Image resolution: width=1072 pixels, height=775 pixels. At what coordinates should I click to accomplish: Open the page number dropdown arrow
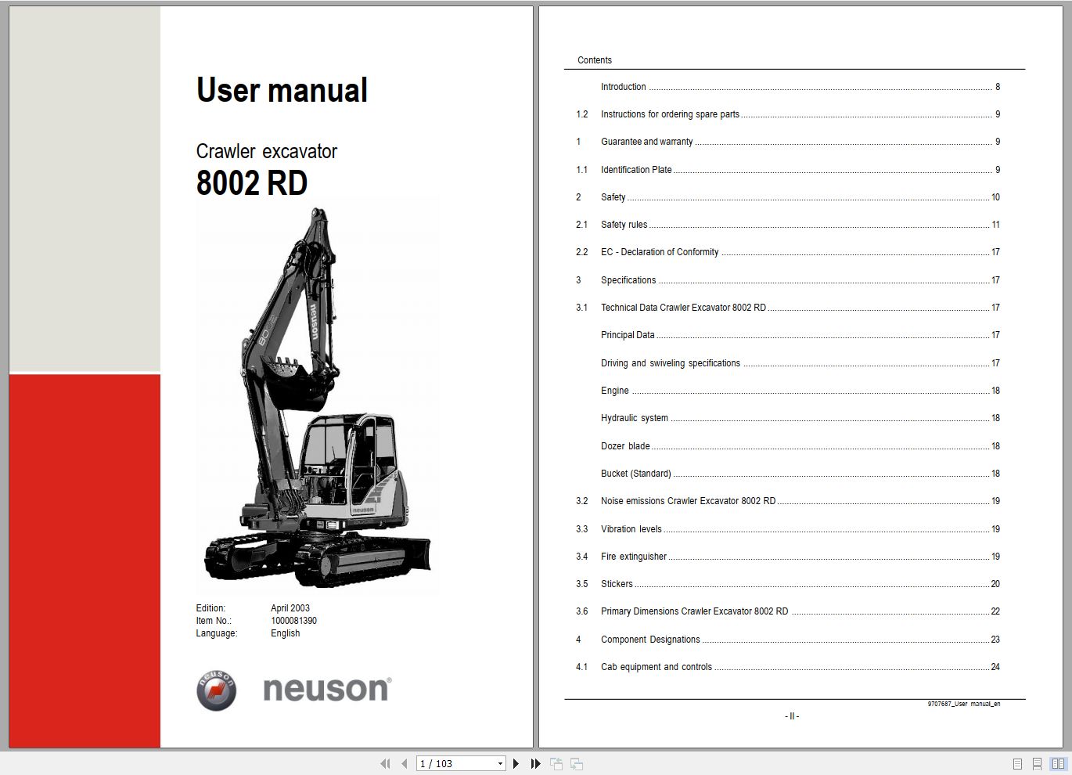coord(501,764)
